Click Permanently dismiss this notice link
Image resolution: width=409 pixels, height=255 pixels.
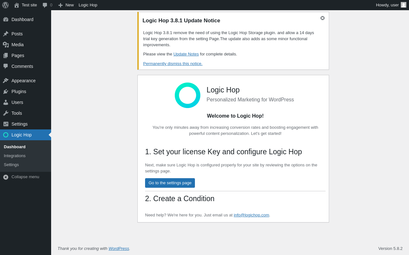click(x=173, y=64)
